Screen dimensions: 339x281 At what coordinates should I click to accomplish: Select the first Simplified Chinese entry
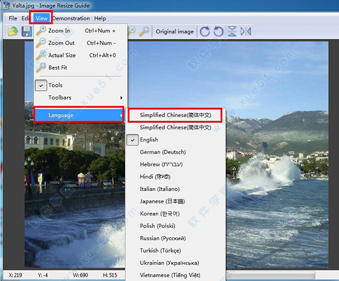point(175,115)
